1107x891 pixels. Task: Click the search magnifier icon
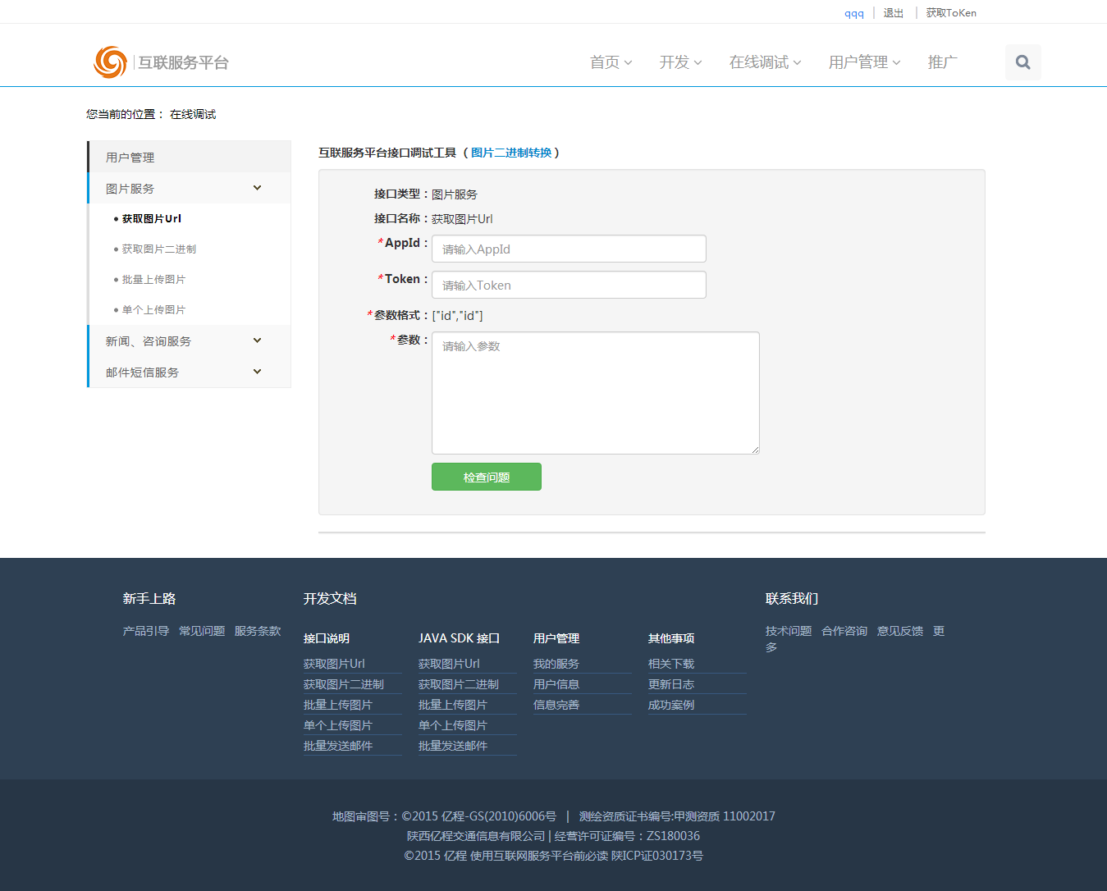tap(1022, 62)
